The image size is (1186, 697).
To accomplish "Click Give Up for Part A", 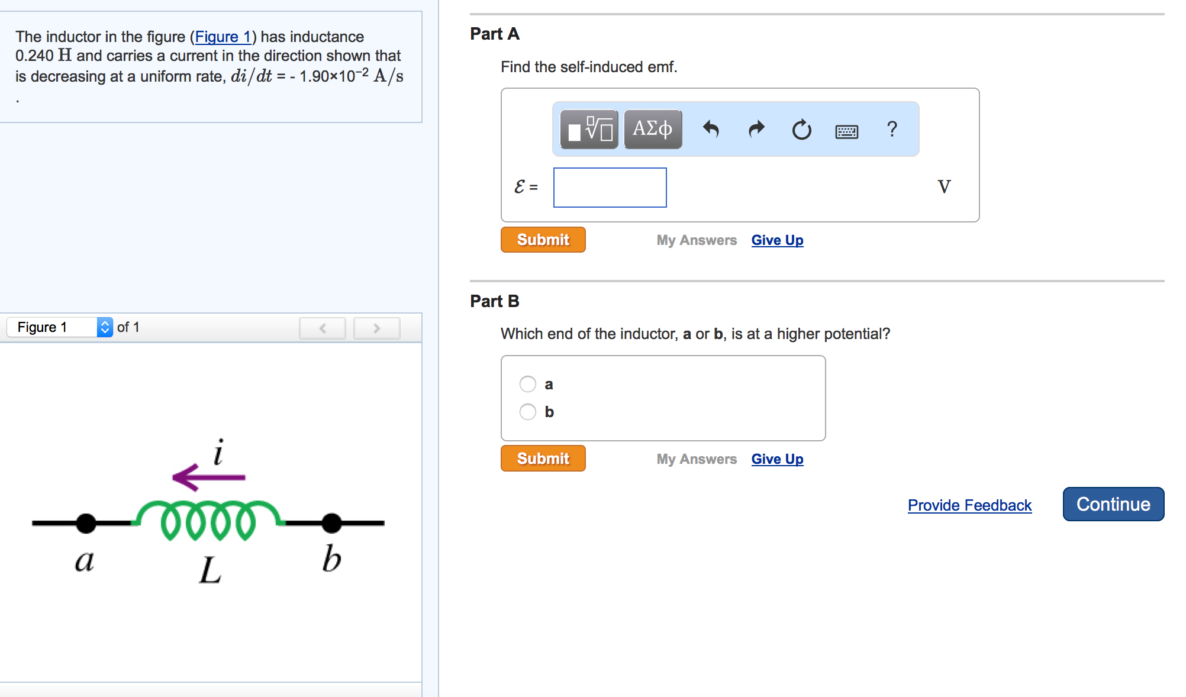I will (777, 240).
